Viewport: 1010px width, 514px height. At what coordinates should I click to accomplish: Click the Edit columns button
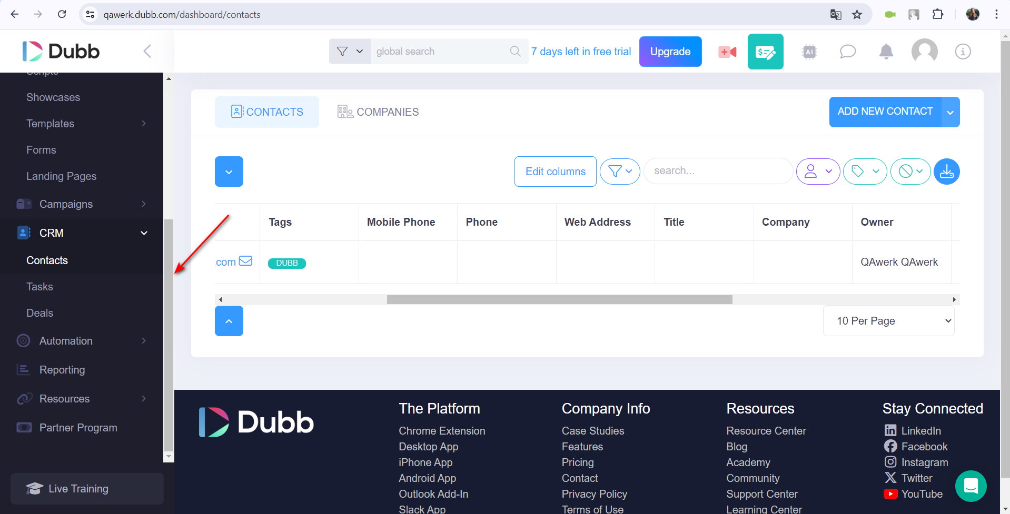556,172
